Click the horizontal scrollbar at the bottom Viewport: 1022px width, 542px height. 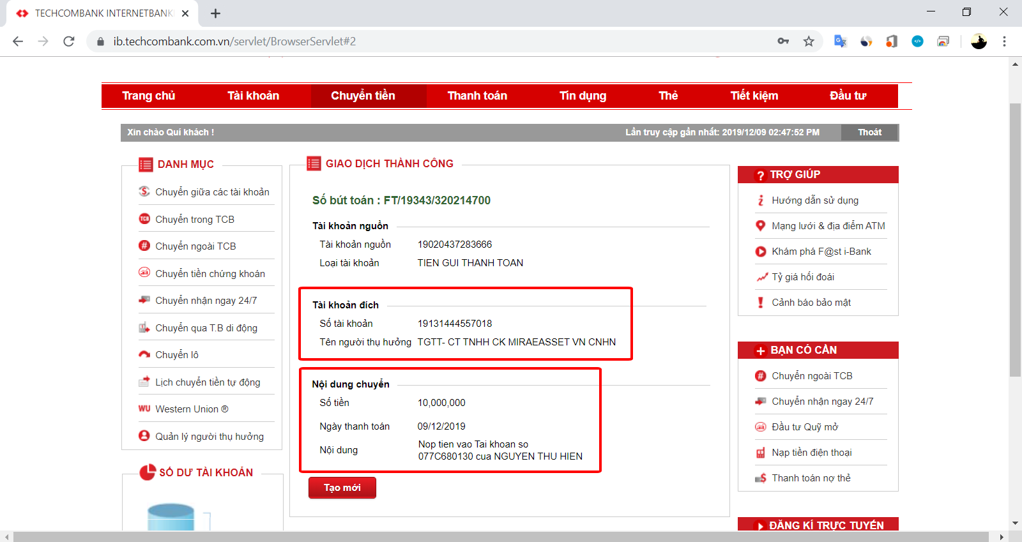tap(500, 536)
